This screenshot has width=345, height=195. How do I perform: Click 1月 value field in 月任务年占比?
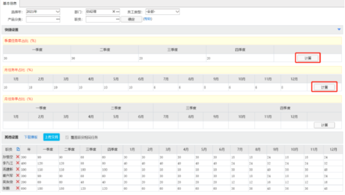pyautogui.click(x=16, y=88)
